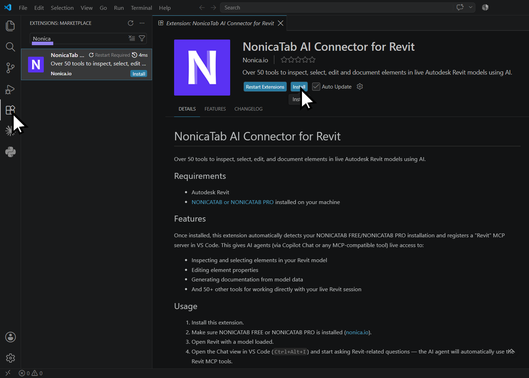Open the Python activity bar icon
Screen dimensions: 529x378
coord(11,152)
